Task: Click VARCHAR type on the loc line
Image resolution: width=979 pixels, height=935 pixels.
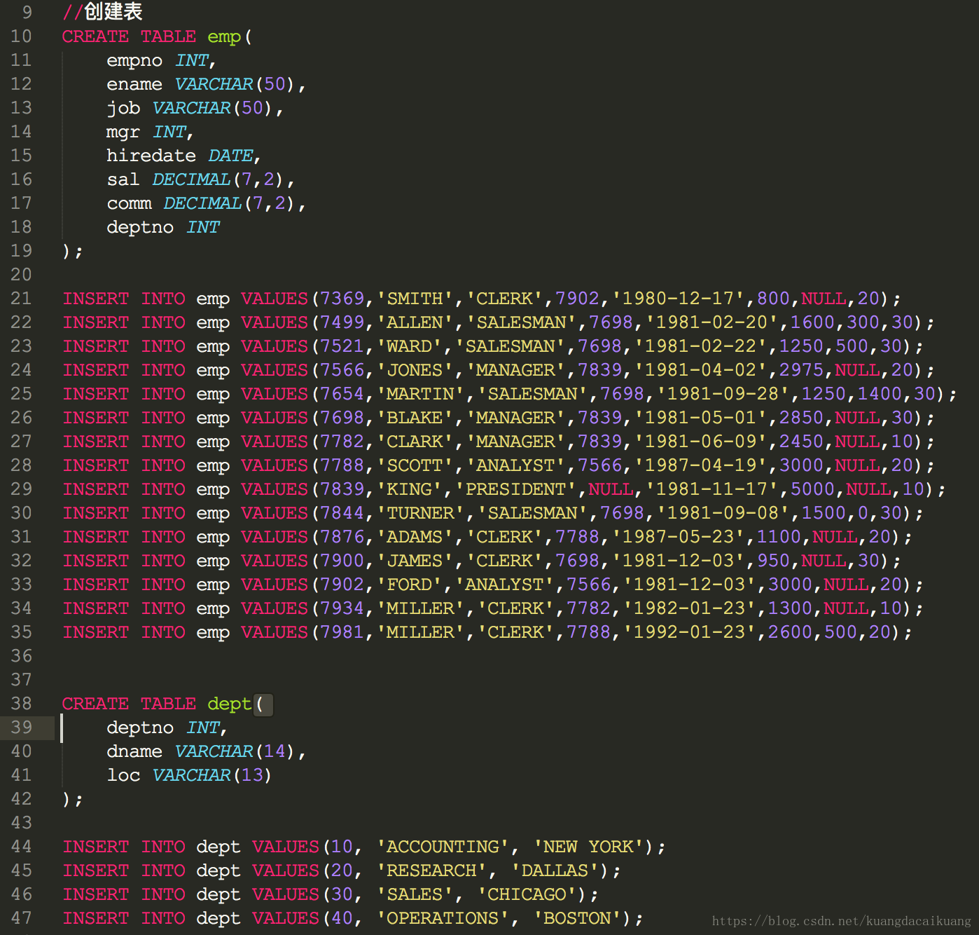Action: (191, 776)
